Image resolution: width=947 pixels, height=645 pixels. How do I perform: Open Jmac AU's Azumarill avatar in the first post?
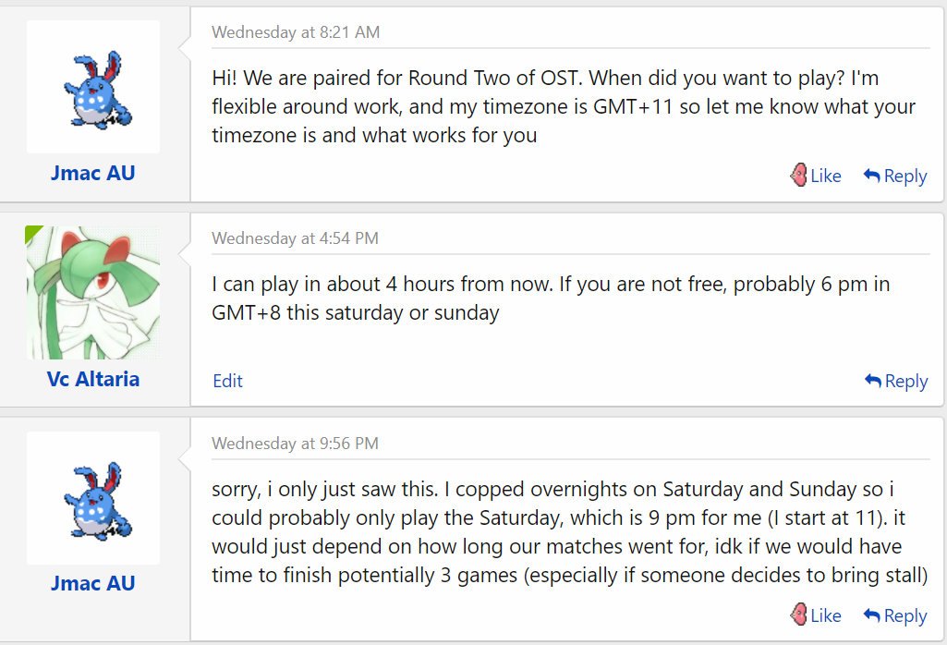[93, 88]
